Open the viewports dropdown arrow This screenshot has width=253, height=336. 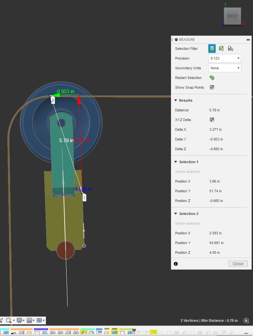pyautogui.click(x=44, y=320)
